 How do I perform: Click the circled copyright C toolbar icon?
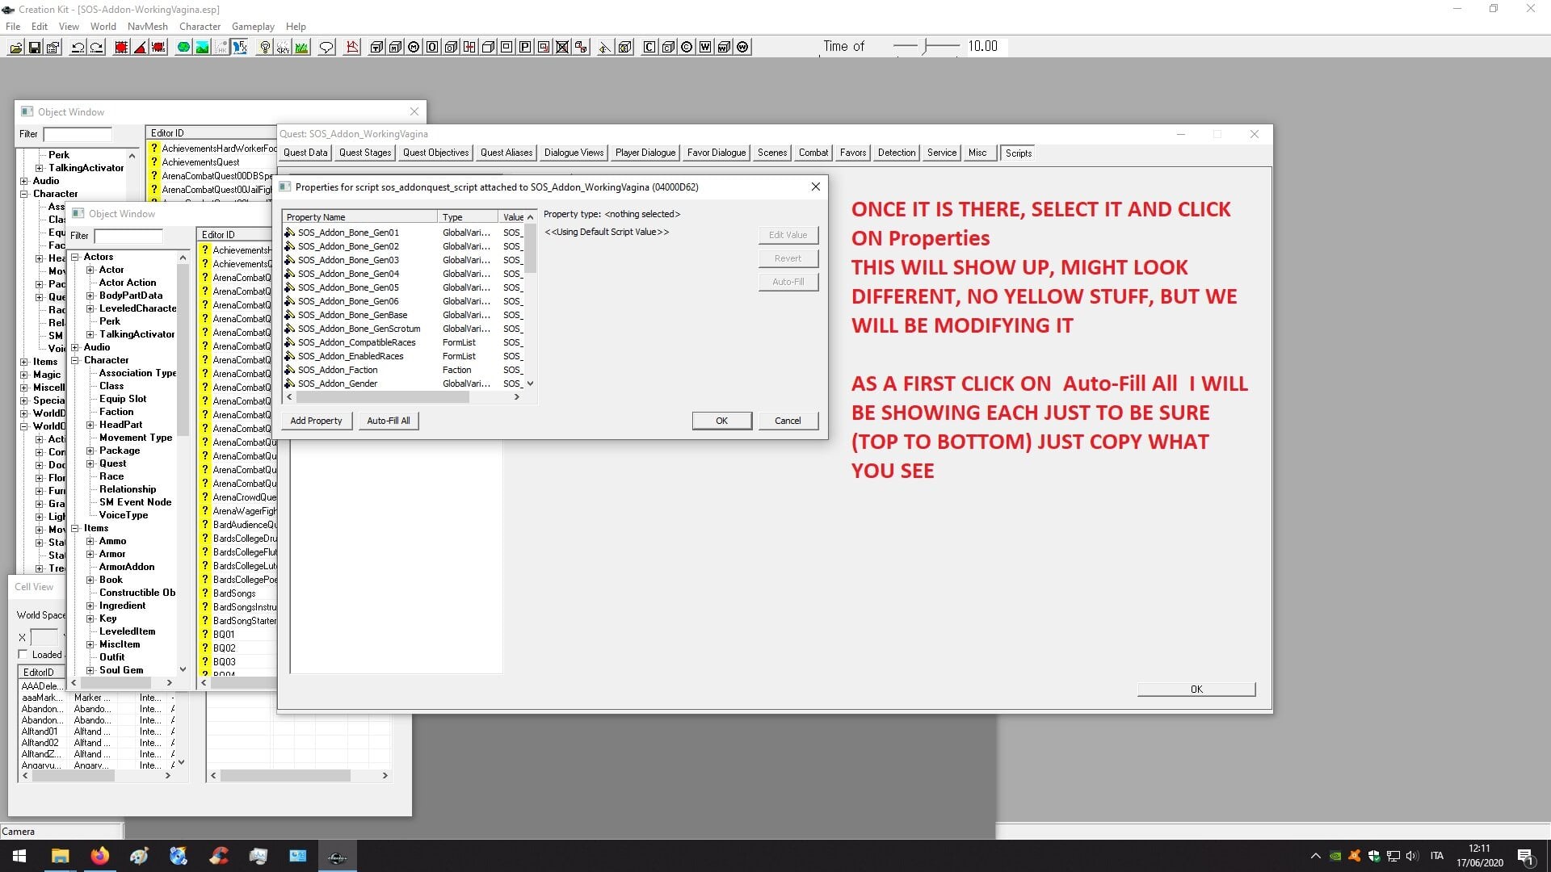(x=687, y=47)
